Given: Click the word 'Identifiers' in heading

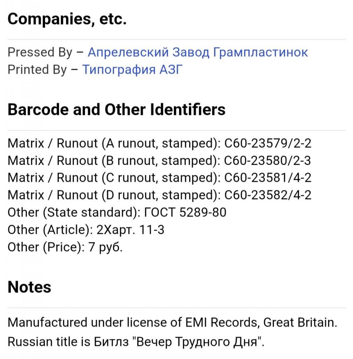Looking at the screenshot, I should click(188, 109).
